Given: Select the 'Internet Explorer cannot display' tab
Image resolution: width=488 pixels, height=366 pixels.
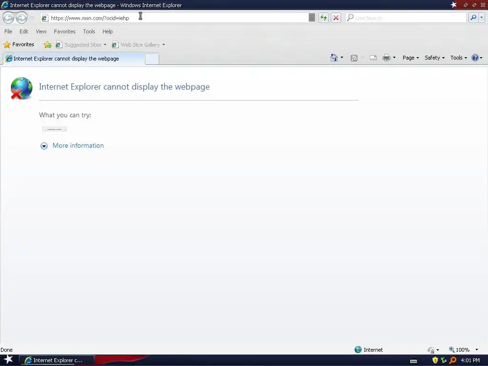Looking at the screenshot, I should tap(74, 59).
